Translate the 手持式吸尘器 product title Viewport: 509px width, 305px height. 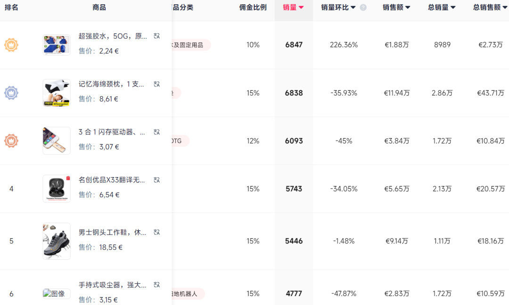coord(157,285)
